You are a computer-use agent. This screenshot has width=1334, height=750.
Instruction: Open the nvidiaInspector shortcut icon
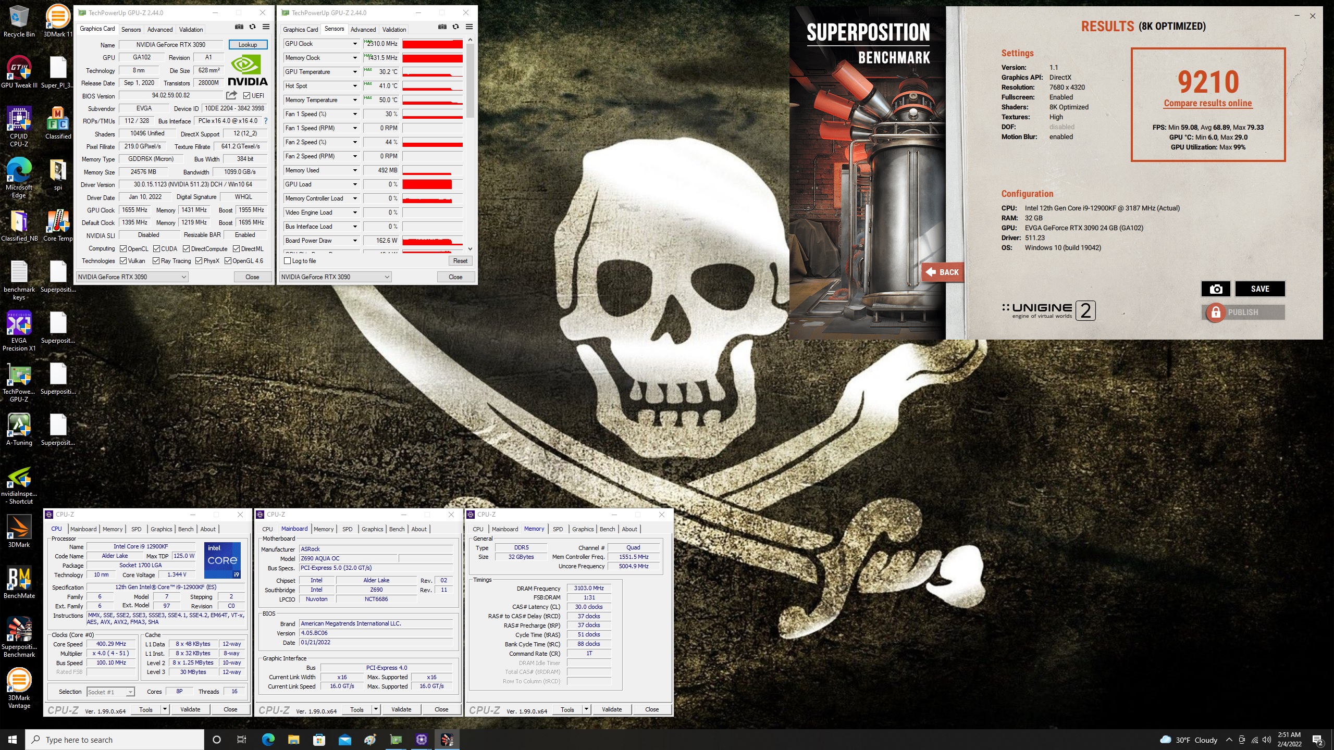pos(19,484)
